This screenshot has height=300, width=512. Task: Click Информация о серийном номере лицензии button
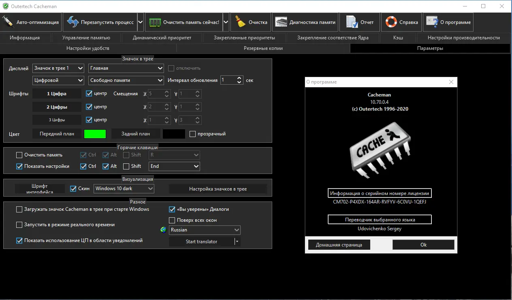click(380, 193)
